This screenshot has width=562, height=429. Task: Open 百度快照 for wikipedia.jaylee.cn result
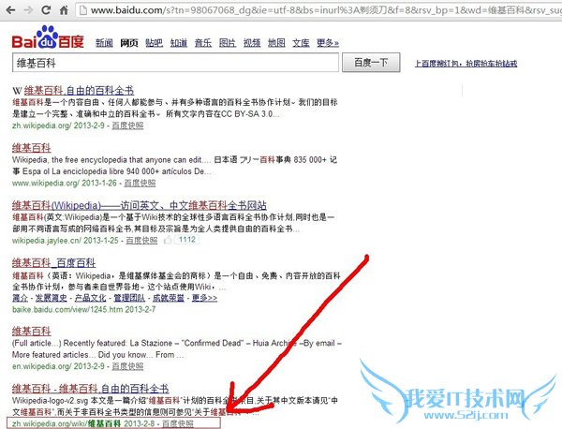141,240
